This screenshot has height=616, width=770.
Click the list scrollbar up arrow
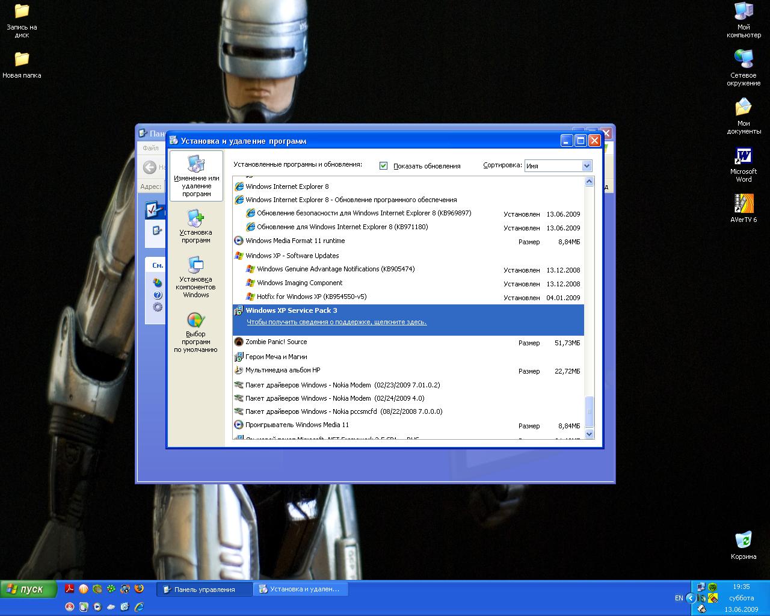(589, 182)
